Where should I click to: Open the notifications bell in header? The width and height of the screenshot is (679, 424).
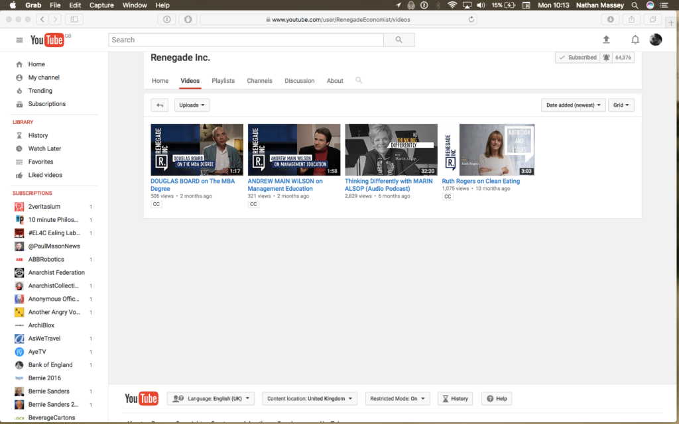(635, 40)
